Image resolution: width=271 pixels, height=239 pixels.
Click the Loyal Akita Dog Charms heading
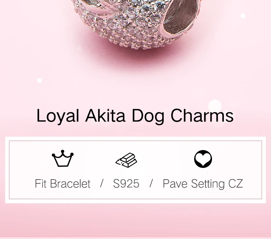coord(135,116)
